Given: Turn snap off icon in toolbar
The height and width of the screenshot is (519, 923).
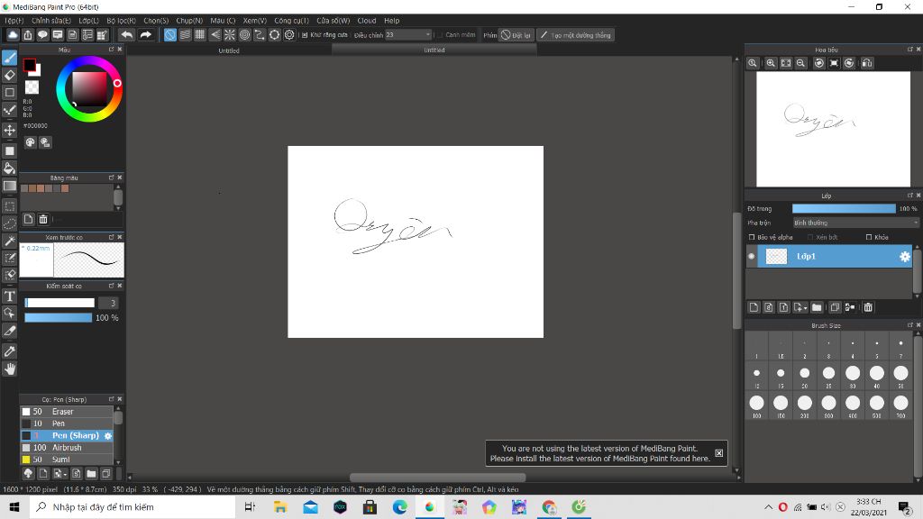Looking at the screenshot, I should [x=170, y=35].
